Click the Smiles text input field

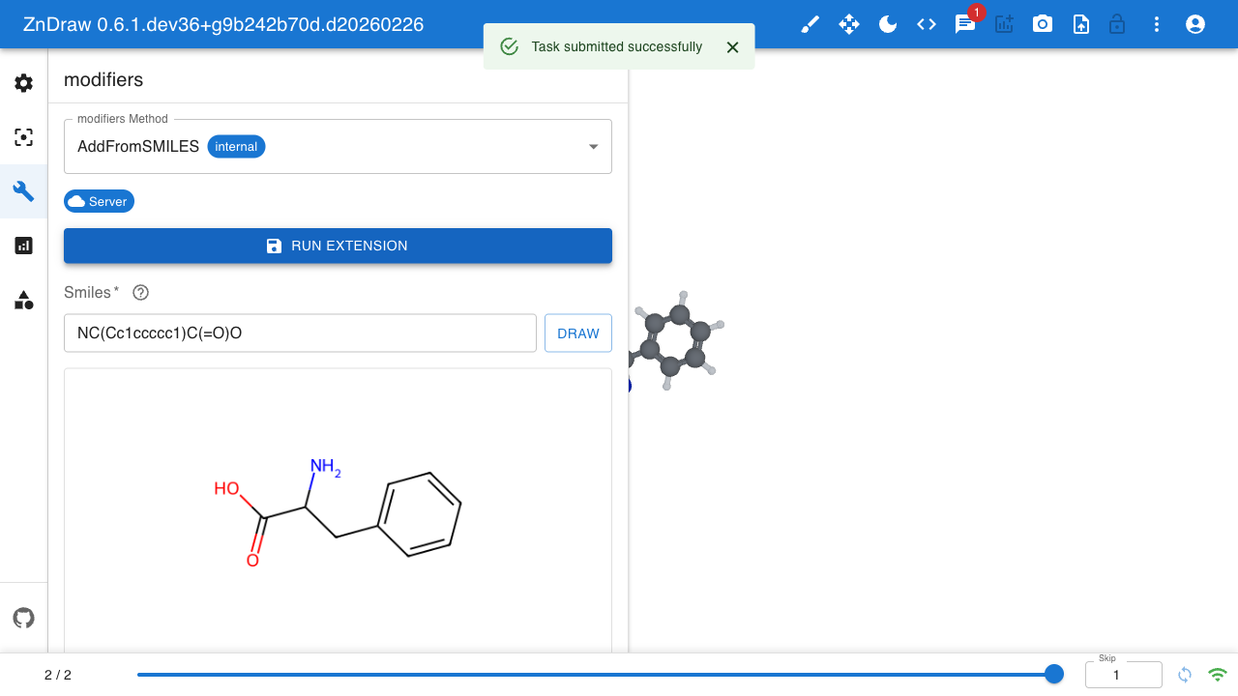click(300, 333)
